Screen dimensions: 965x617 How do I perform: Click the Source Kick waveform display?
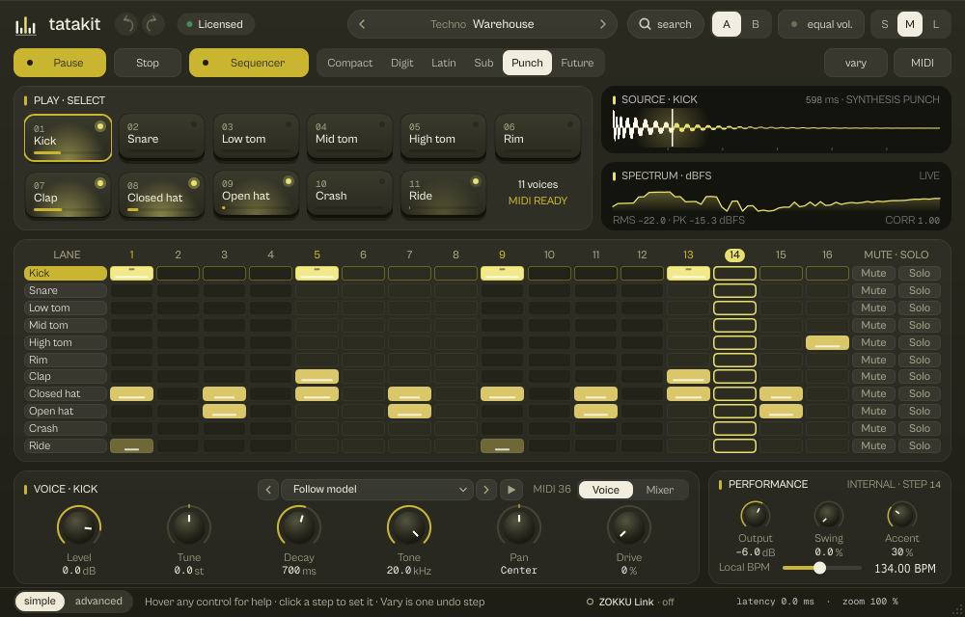[x=776, y=128]
